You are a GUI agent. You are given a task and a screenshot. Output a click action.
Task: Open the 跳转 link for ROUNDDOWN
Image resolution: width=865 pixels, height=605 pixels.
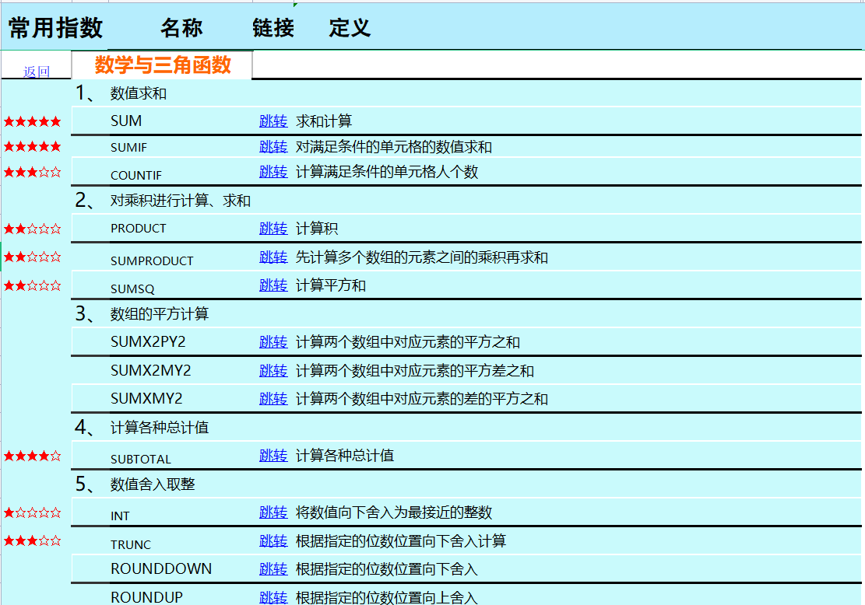click(273, 568)
